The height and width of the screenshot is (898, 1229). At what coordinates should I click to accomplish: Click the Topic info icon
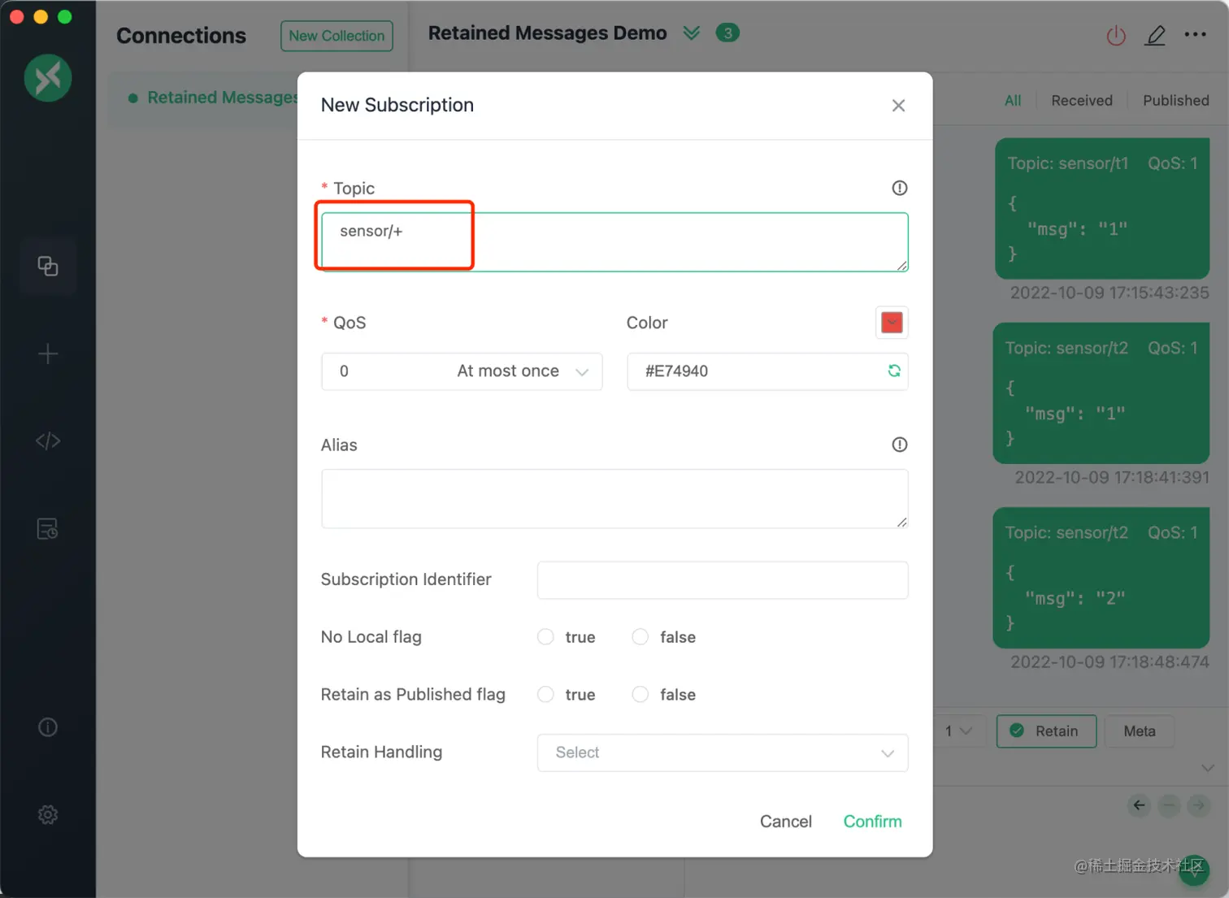click(899, 188)
